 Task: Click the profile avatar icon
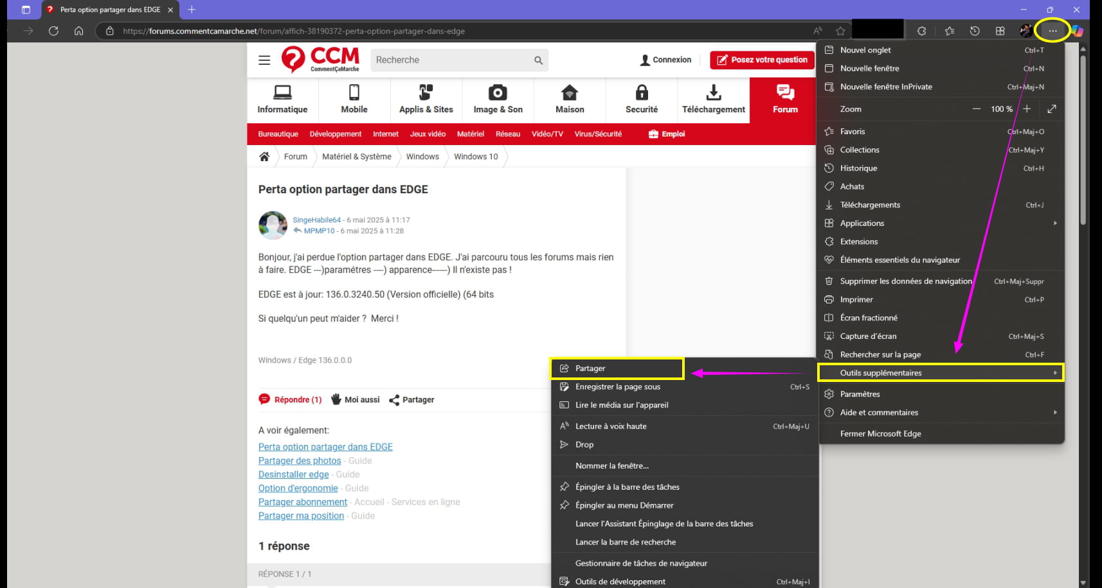point(1025,31)
